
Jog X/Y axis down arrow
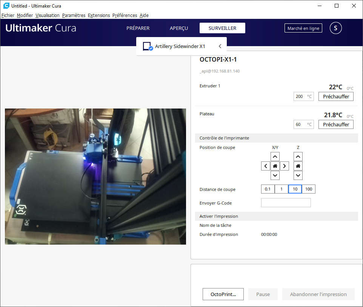pyautogui.click(x=275, y=175)
